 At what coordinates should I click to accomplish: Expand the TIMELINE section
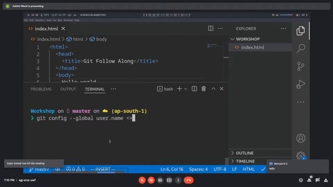245,161
